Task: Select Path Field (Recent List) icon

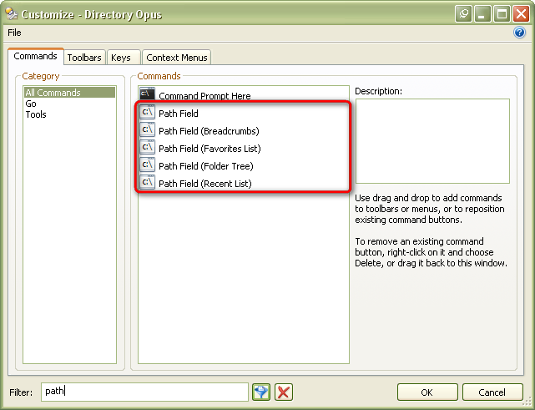Action: coord(148,183)
